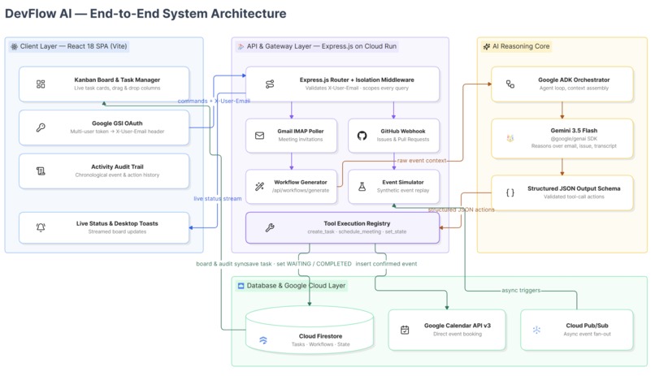Click 'Direct event booking' subtitle

457,334
